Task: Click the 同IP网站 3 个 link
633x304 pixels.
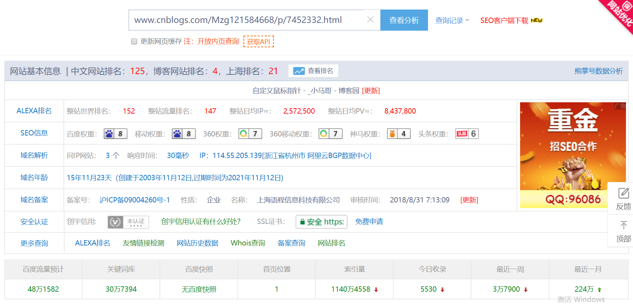Action: (113, 156)
